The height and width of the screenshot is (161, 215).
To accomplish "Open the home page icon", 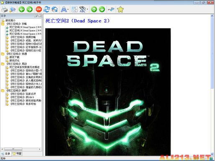I will click(x=55, y=10).
